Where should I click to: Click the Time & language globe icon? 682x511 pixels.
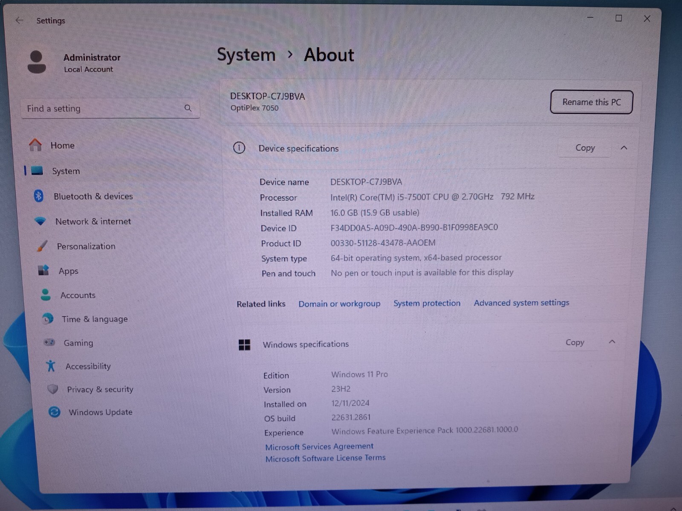(x=48, y=319)
